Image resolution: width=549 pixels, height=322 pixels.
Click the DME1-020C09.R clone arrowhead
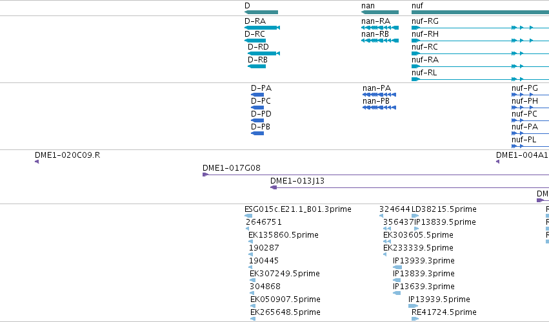tap(37, 162)
